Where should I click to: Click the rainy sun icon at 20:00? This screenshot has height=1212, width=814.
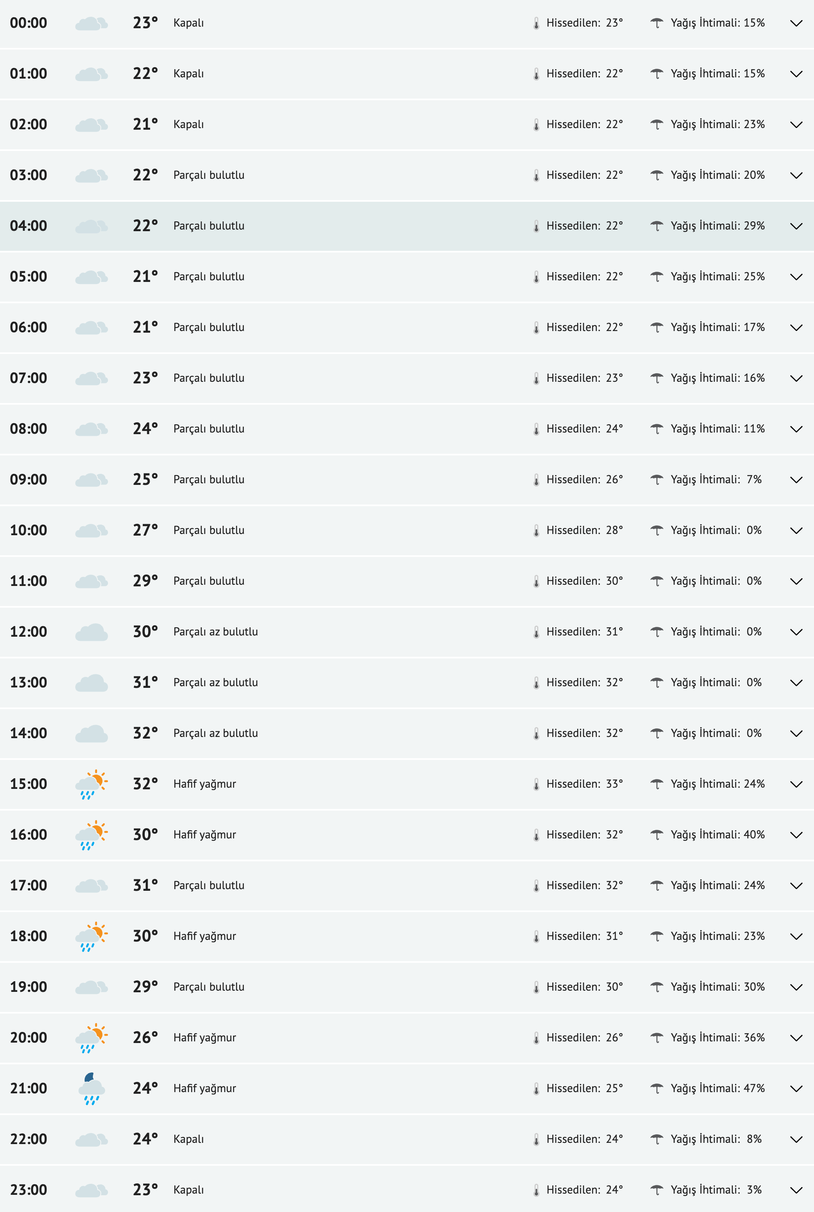91,1038
